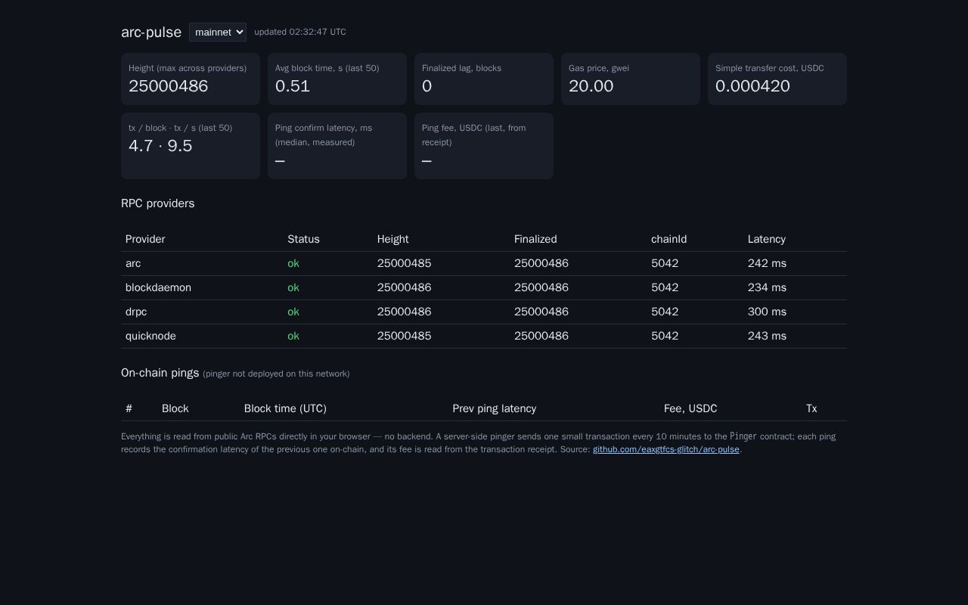Click the 242 ms latency cell

click(767, 263)
